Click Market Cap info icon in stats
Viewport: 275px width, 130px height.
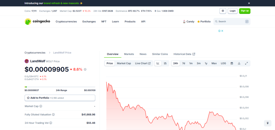pyautogui.click(x=41, y=106)
